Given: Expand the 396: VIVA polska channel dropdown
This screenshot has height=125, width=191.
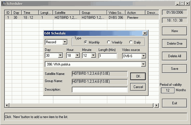Looking at the screenshot, I should tap(143, 64).
